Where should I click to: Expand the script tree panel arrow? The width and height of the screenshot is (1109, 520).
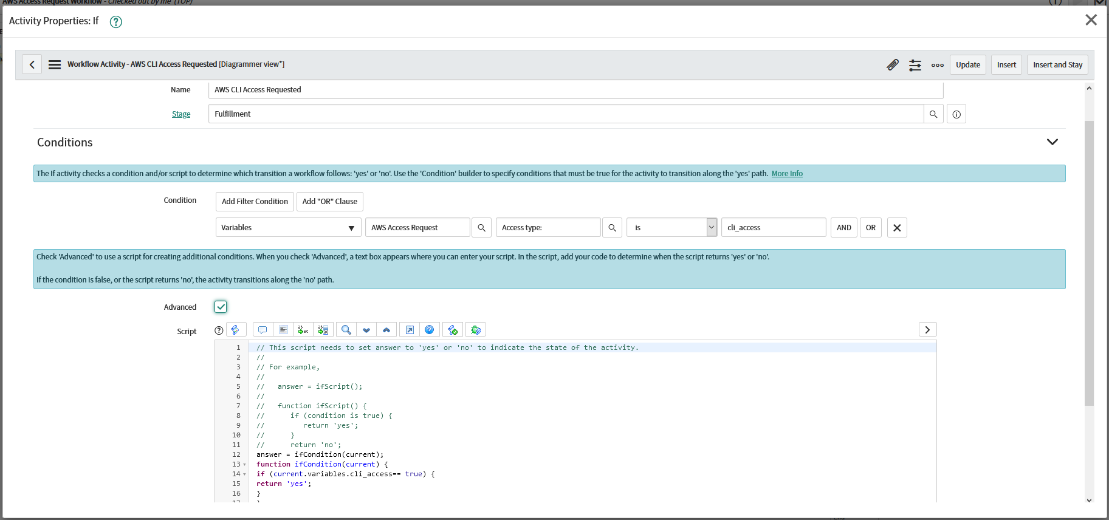pos(927,330)
